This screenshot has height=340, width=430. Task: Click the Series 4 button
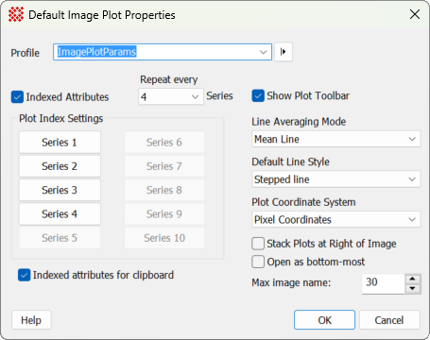pyautogui.click(x=60, y=214)
